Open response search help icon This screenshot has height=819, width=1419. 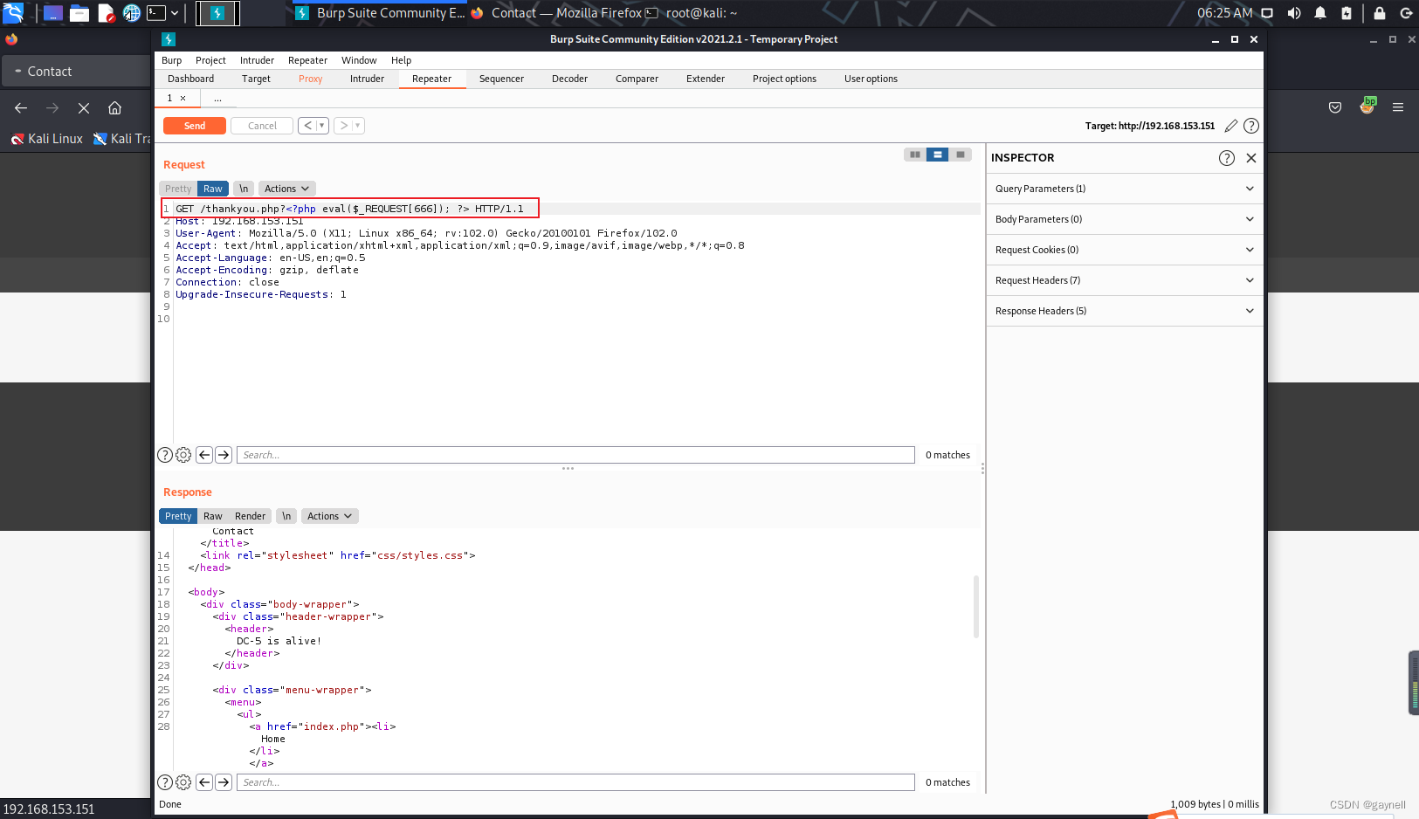pos(165,782)
